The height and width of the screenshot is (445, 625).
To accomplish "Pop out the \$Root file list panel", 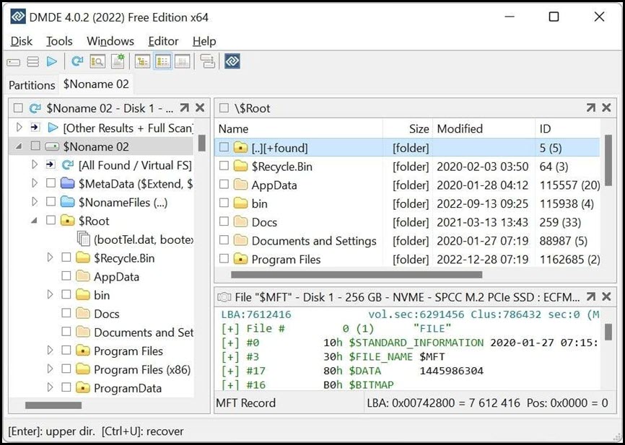I will 591,107.
